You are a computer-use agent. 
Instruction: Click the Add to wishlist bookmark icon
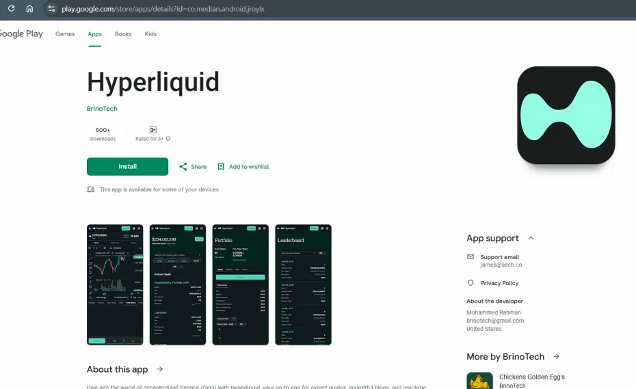tap(221, 167)
